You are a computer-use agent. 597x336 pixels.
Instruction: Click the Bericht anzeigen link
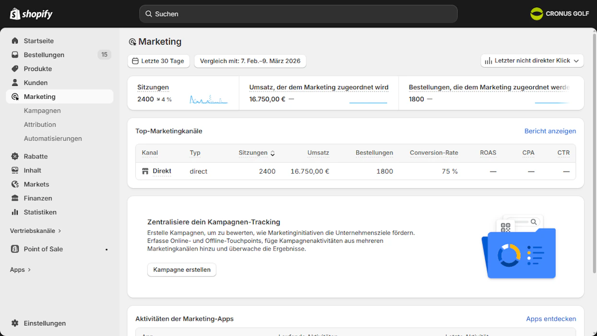(x=550, y=131)
